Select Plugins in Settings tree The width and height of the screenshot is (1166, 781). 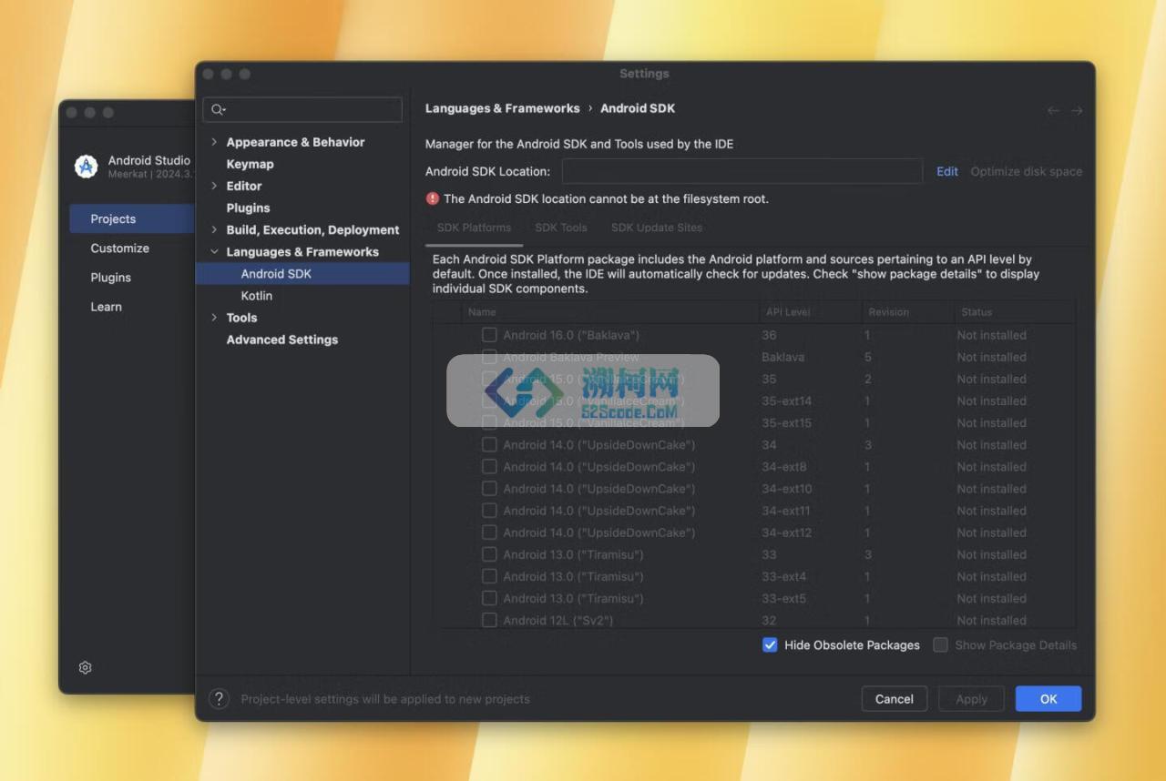[248, 208]
